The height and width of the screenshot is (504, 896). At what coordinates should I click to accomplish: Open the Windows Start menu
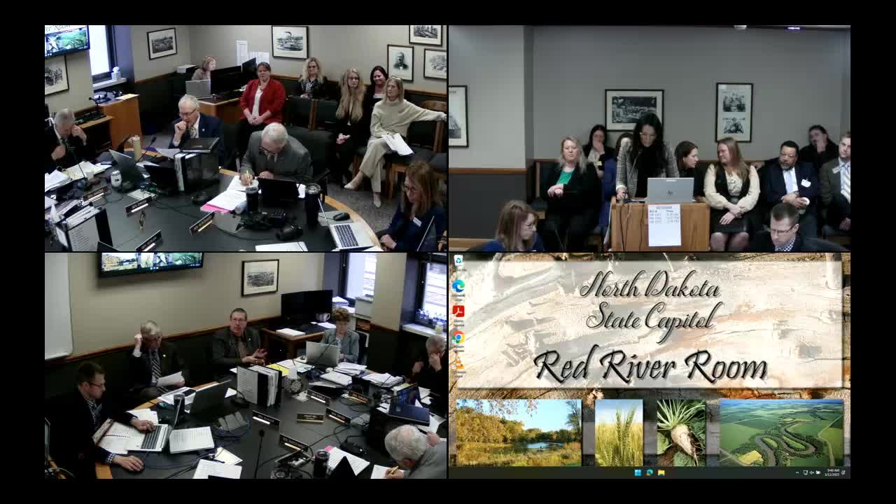638,472
